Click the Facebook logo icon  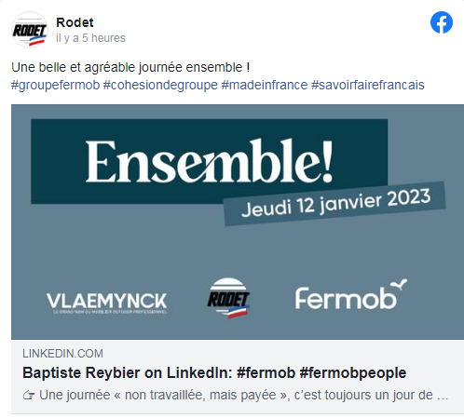pyautogui.click(x=442, y=22)
